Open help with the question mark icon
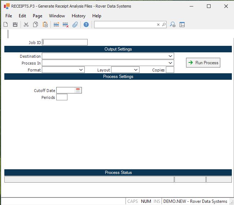 click(x=86, y=25)
